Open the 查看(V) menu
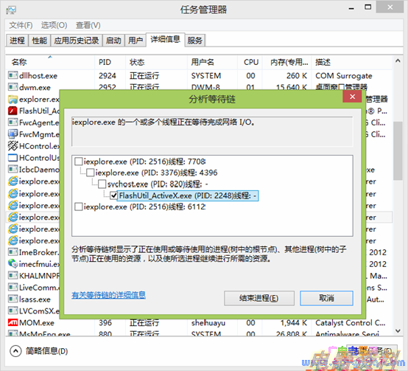Image resolution: width=408 pixels, height=371 pixels. pos(88,25)
